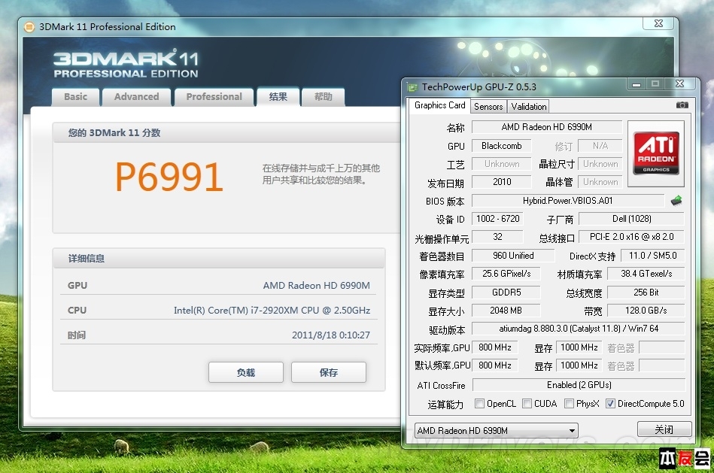
Task: Open the Validation tab in GPU-Z
Action: [529, 106]
